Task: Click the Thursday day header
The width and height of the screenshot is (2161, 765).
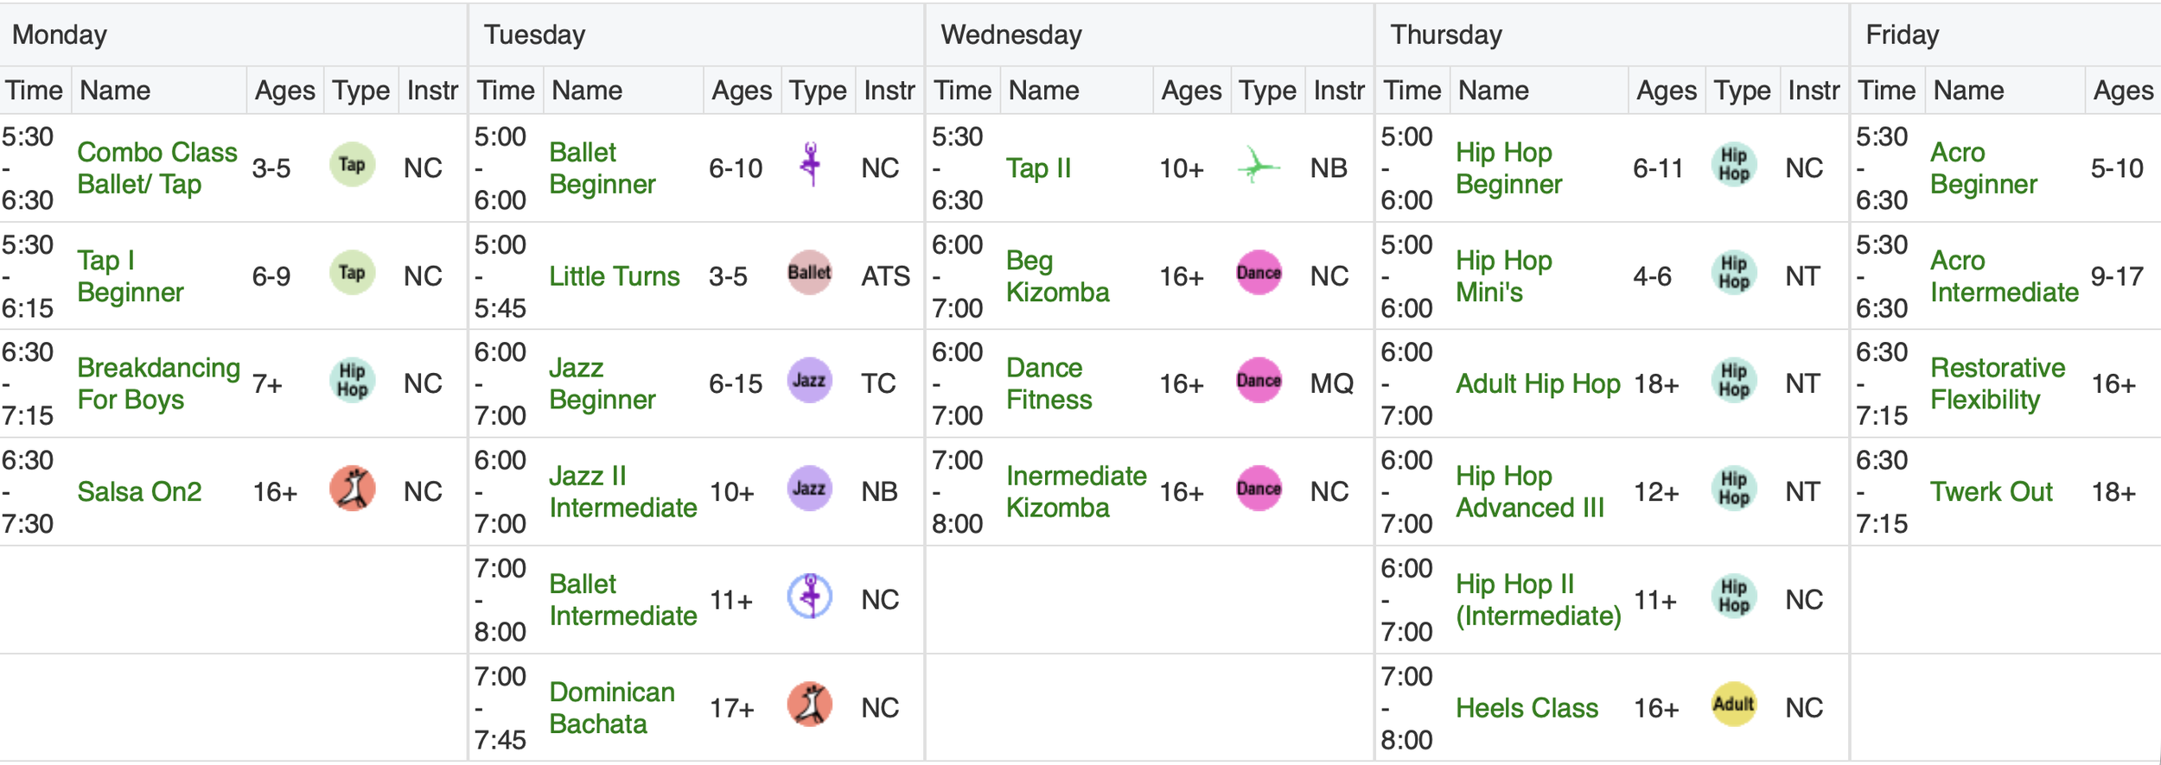Action: 1445,35
